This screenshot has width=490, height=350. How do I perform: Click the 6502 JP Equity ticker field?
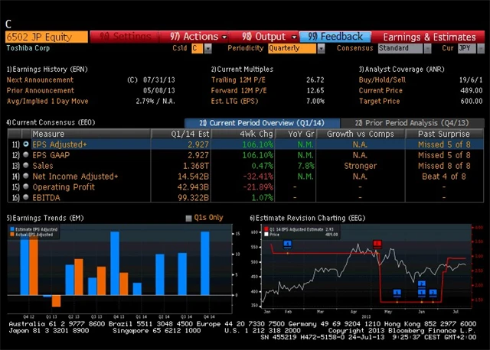point(47,37)
